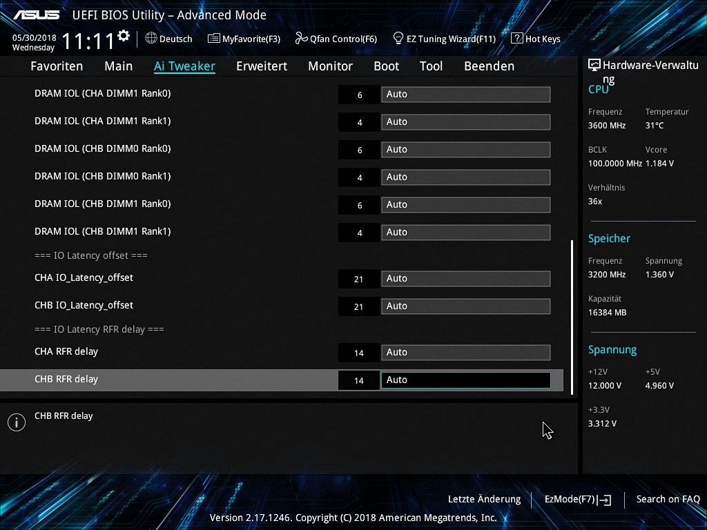This screenshot has height=530, width=707.
Task: Click the +12V 12.000 V reading
Action: click(x=605, y=386)
